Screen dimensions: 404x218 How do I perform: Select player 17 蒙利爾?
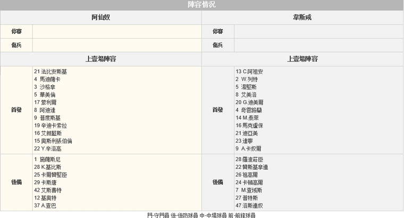pyautogui.click(x=45, y=102)
